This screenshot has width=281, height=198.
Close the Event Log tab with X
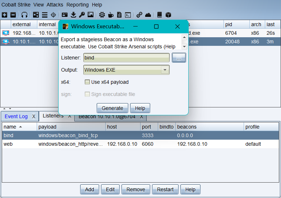[x=34, y=116]
